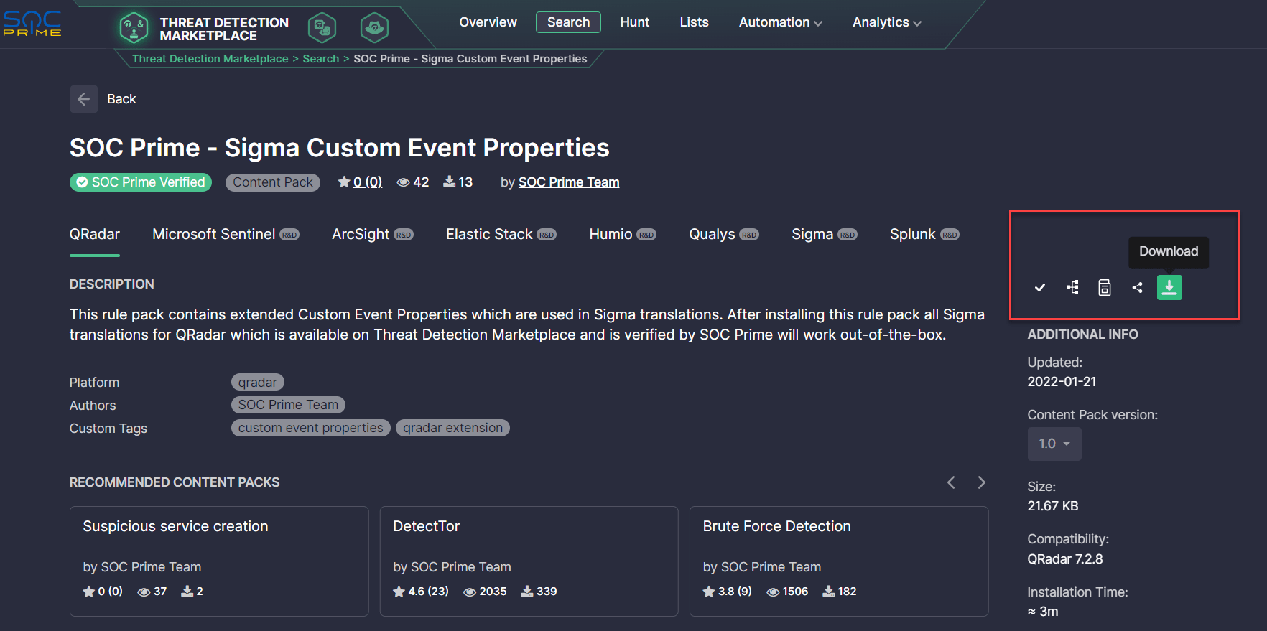Open the translation hexagon icon in header
The width and height of the screenshot is (1267, 631).
click(x=322, y=28)
